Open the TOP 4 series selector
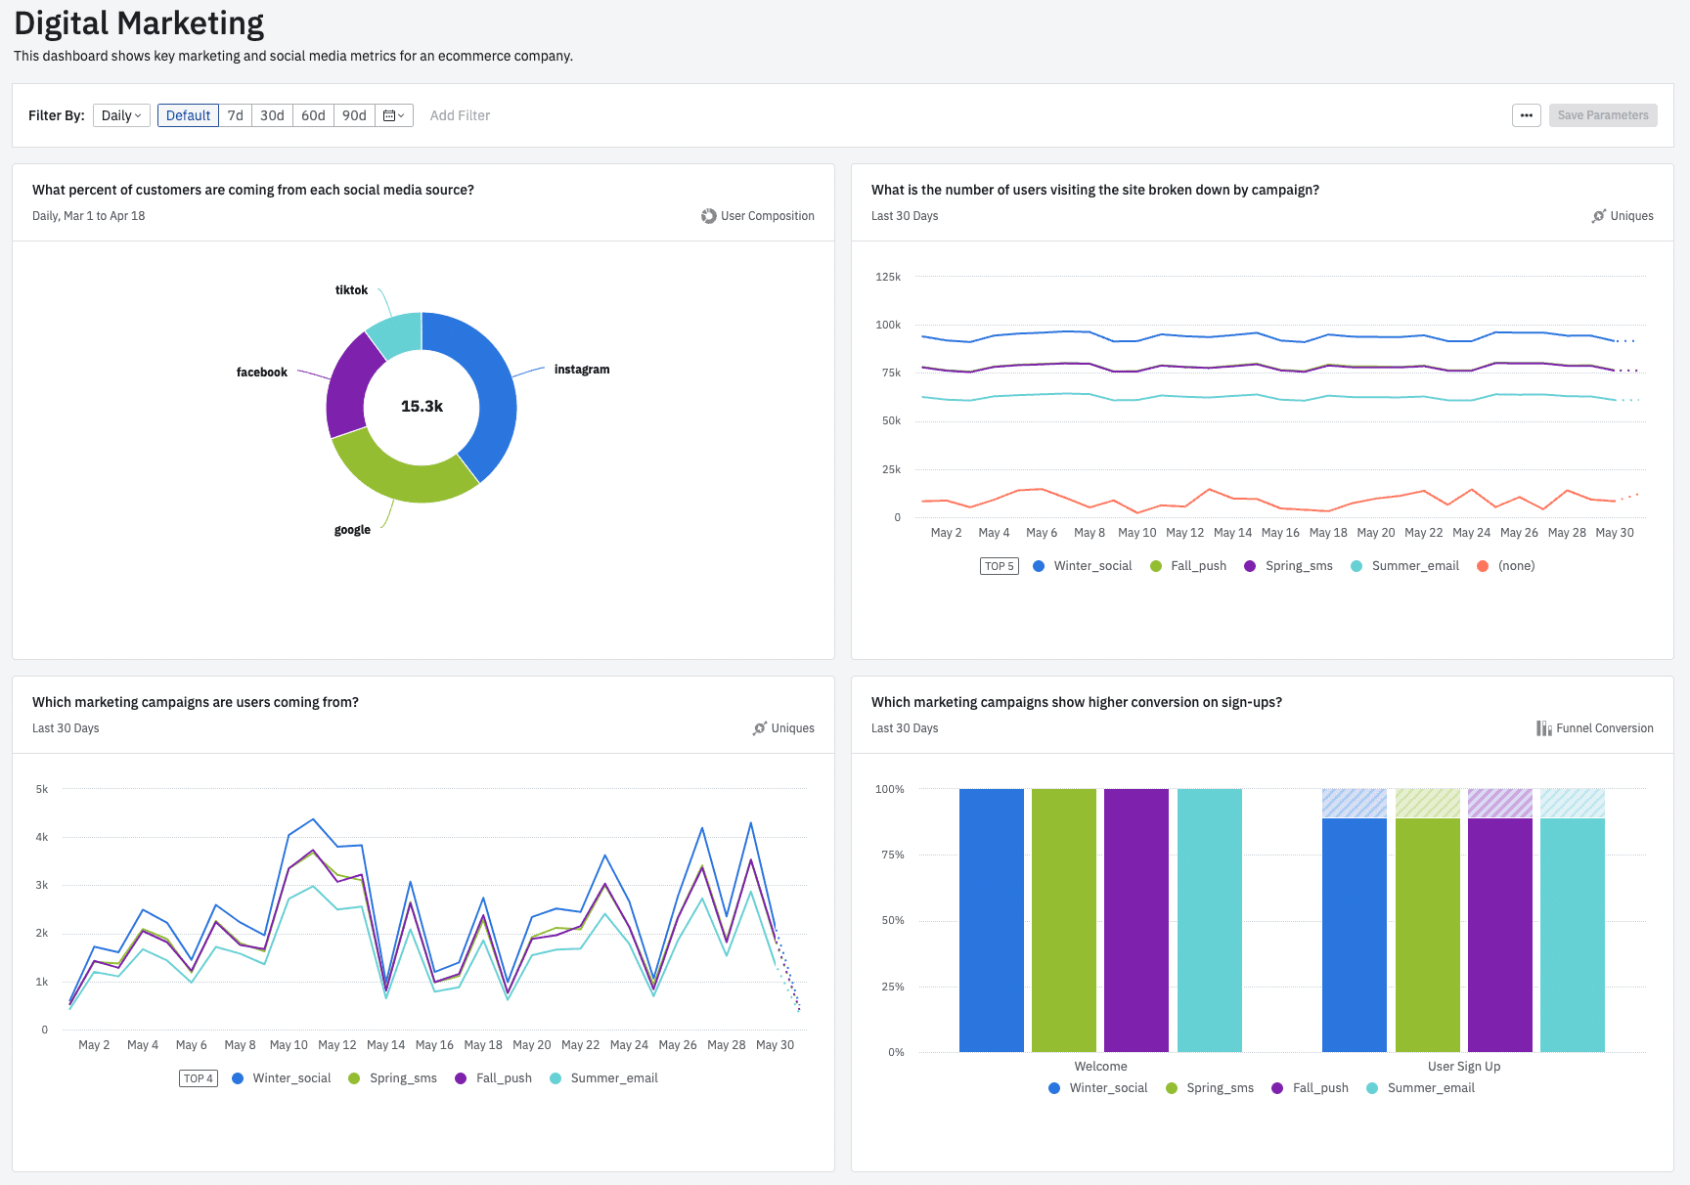1690x1185 pixels. [198, 1078]
